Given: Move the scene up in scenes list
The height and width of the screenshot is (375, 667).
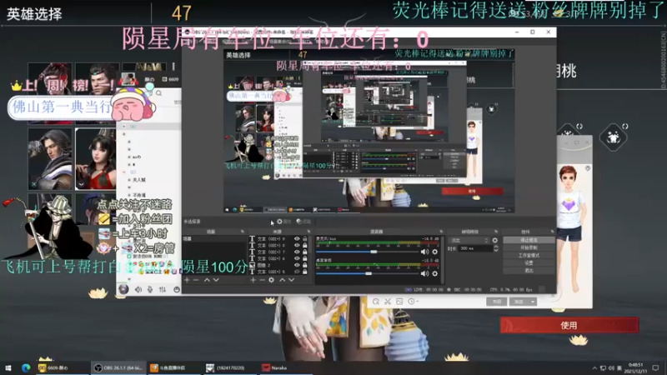Looking at the screenshot, I should point(207,280).
